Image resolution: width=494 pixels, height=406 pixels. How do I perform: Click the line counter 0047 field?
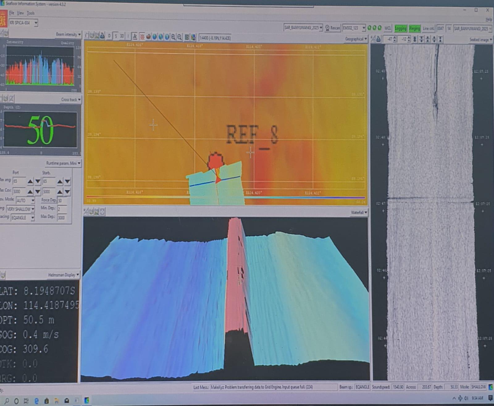tap(440, 28)
